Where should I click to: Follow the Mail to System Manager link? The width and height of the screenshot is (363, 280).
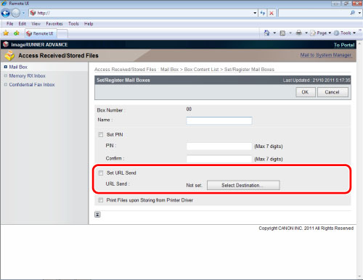click(x=326, y=55)
